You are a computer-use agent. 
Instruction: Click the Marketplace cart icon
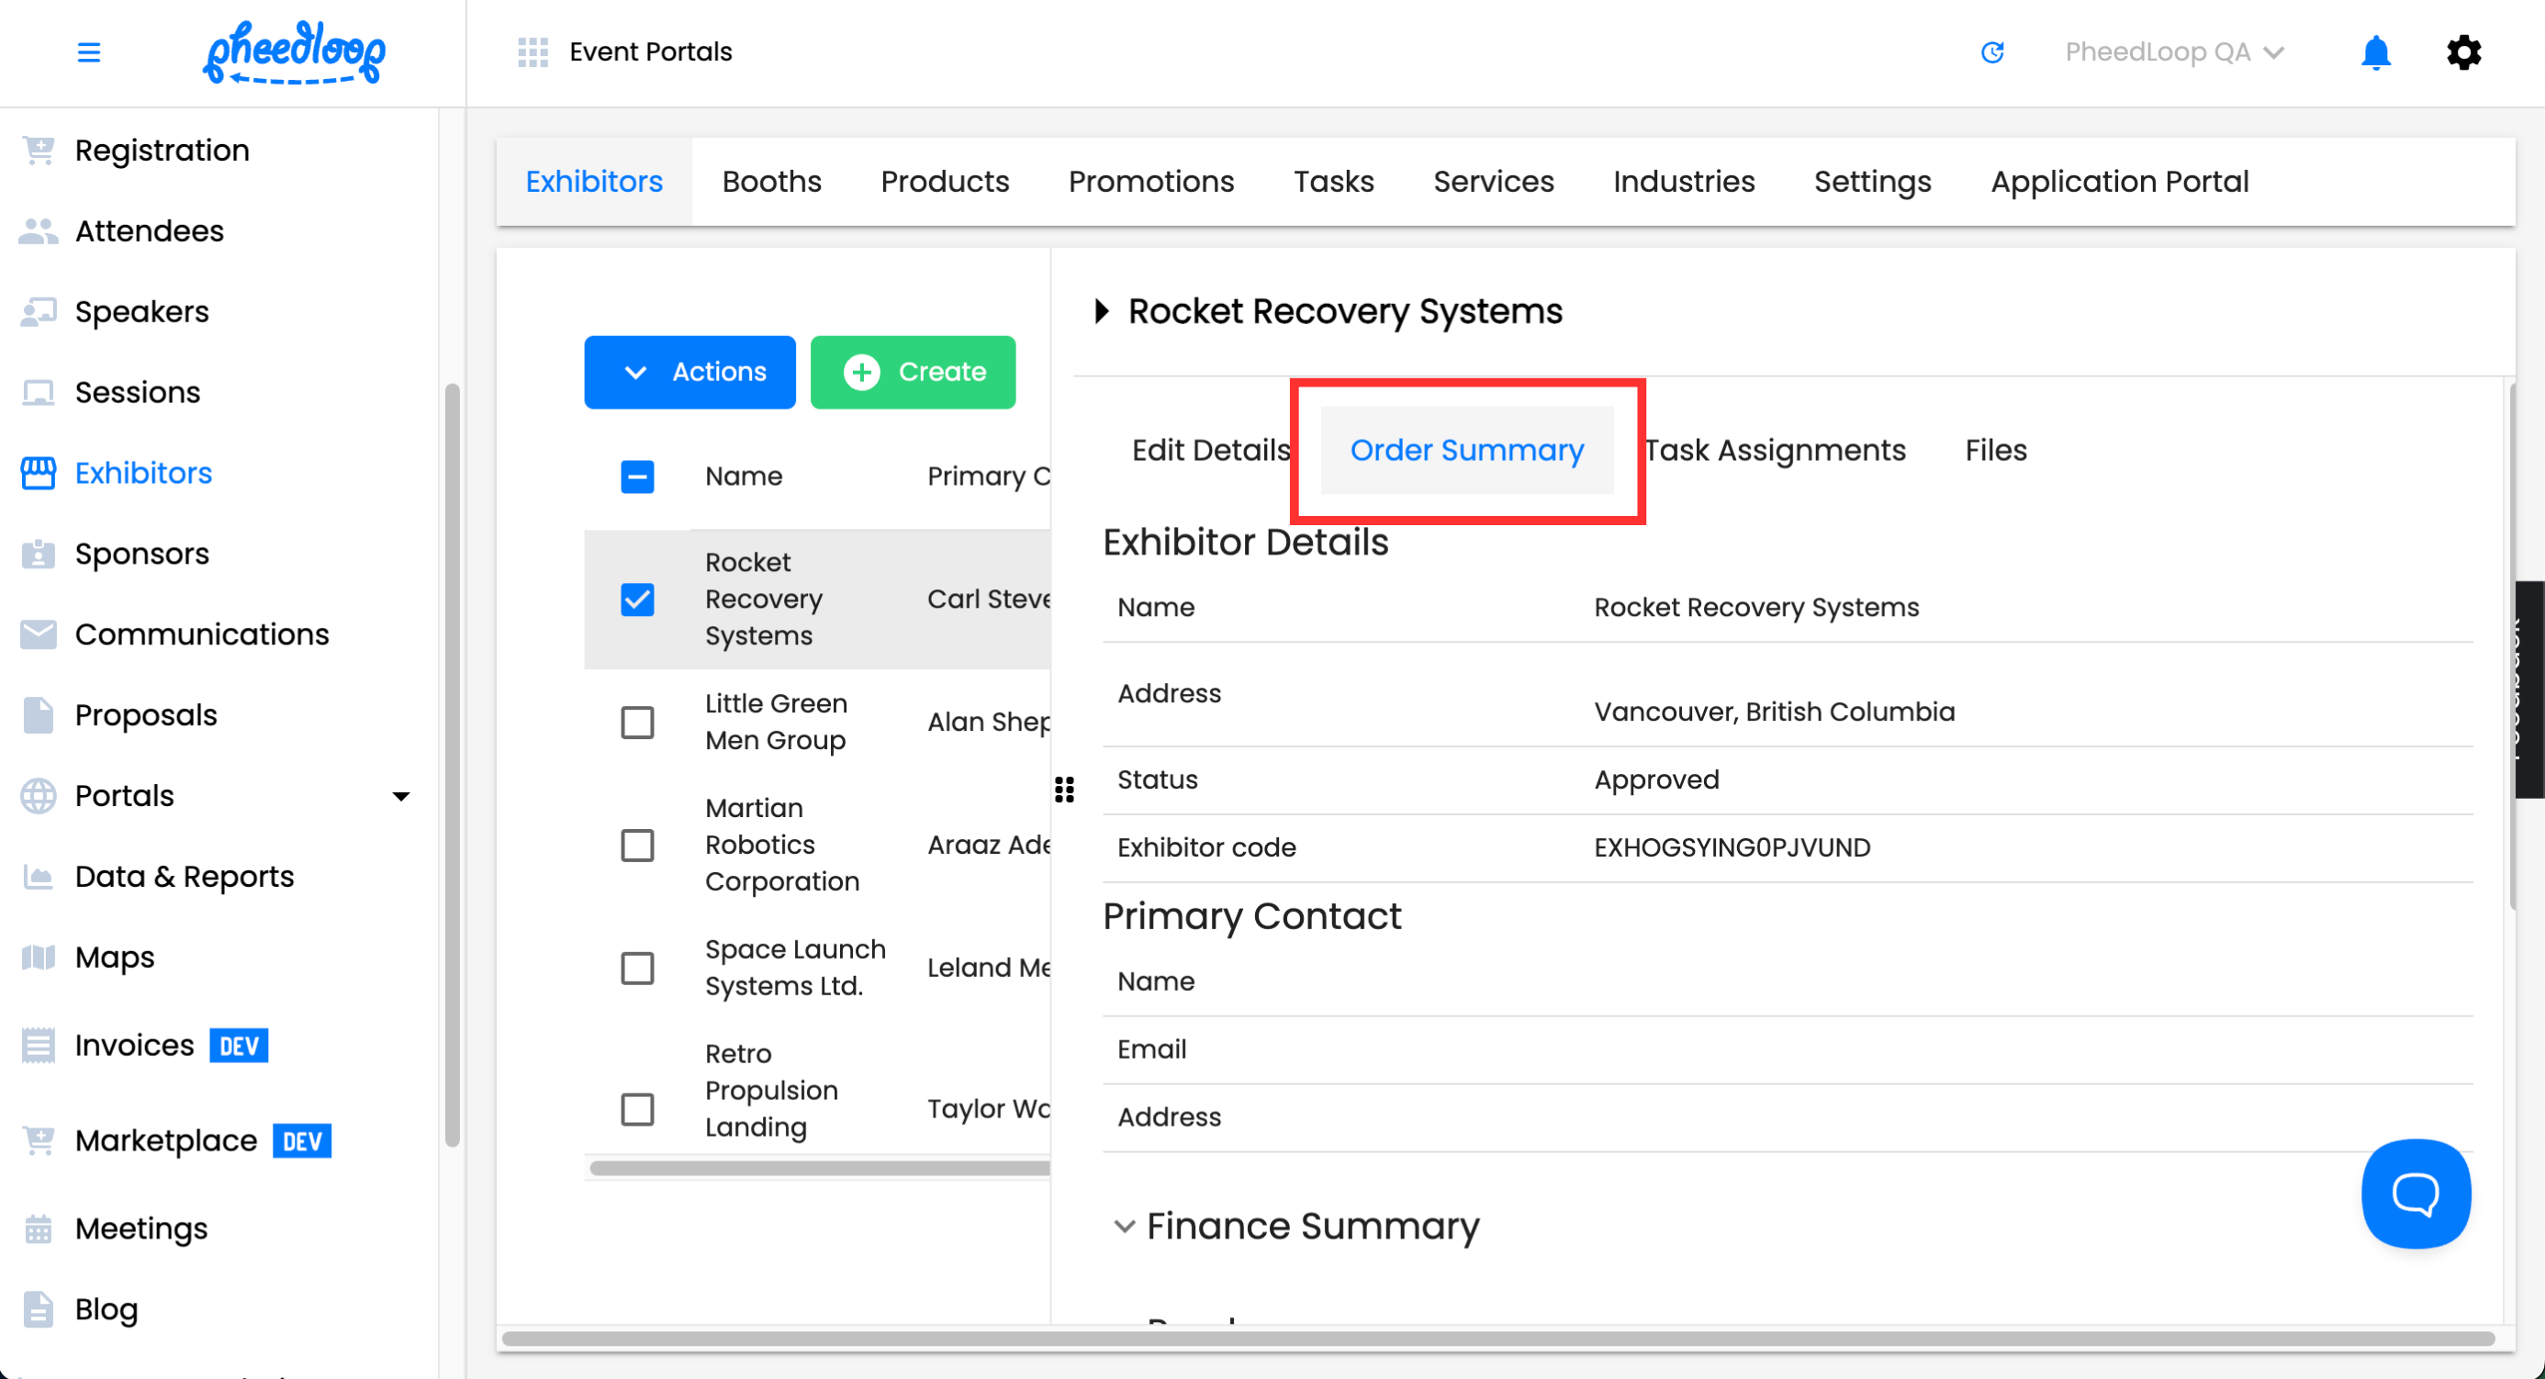click(38, 1141)
